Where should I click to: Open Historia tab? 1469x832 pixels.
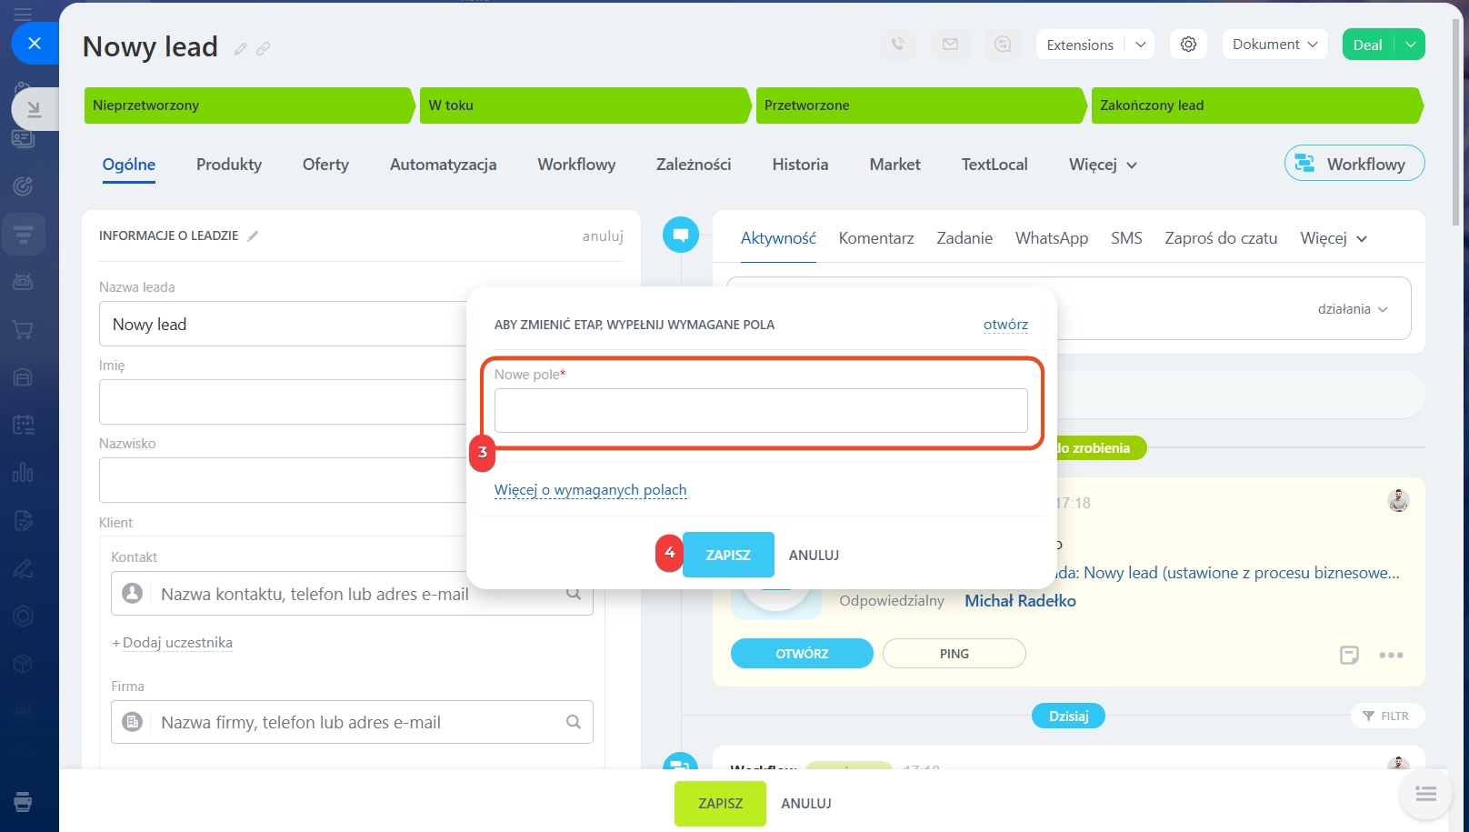click(x=800, y=165)
